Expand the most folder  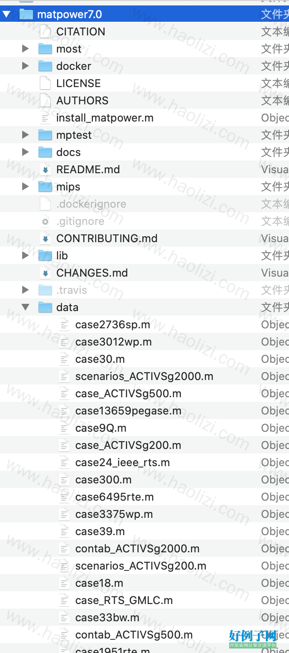coord(25,49)
